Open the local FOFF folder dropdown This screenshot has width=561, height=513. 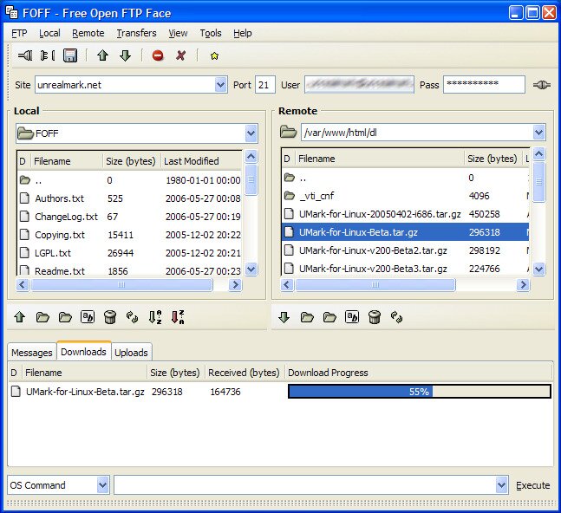coord(251,133)
